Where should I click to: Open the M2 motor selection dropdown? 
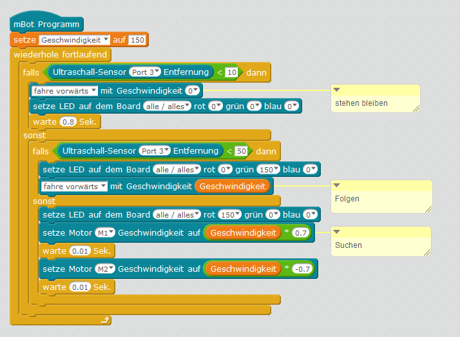point(104,268)
